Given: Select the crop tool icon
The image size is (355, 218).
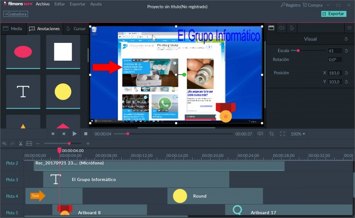Looking at the screenshot, I should point(272,134).
